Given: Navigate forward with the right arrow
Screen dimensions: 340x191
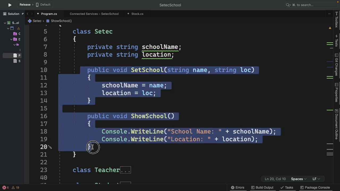Looking at the screenshot, I should click(32, 14).
